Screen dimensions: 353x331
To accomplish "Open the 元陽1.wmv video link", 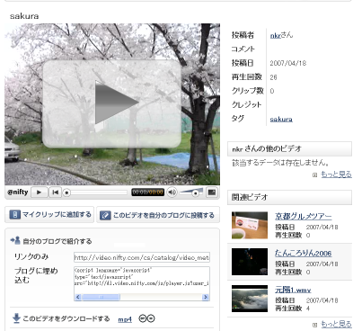I will point(293,290).
